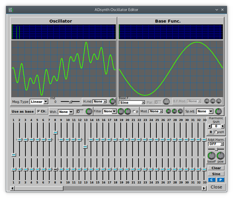Image resolution: width=233 pixels, height=198 pixels.
Task: Click the Sine button
Action: point(216,174)
